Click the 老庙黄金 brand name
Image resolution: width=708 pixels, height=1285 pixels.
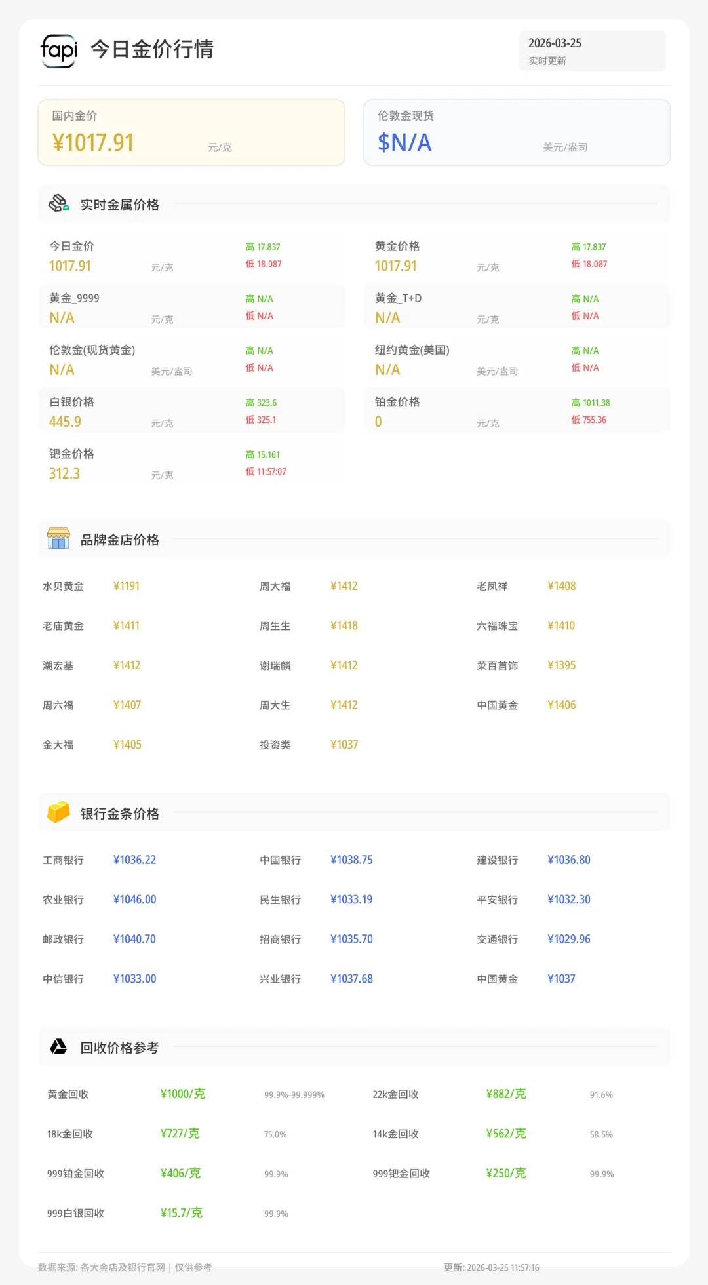coord(64,626)
